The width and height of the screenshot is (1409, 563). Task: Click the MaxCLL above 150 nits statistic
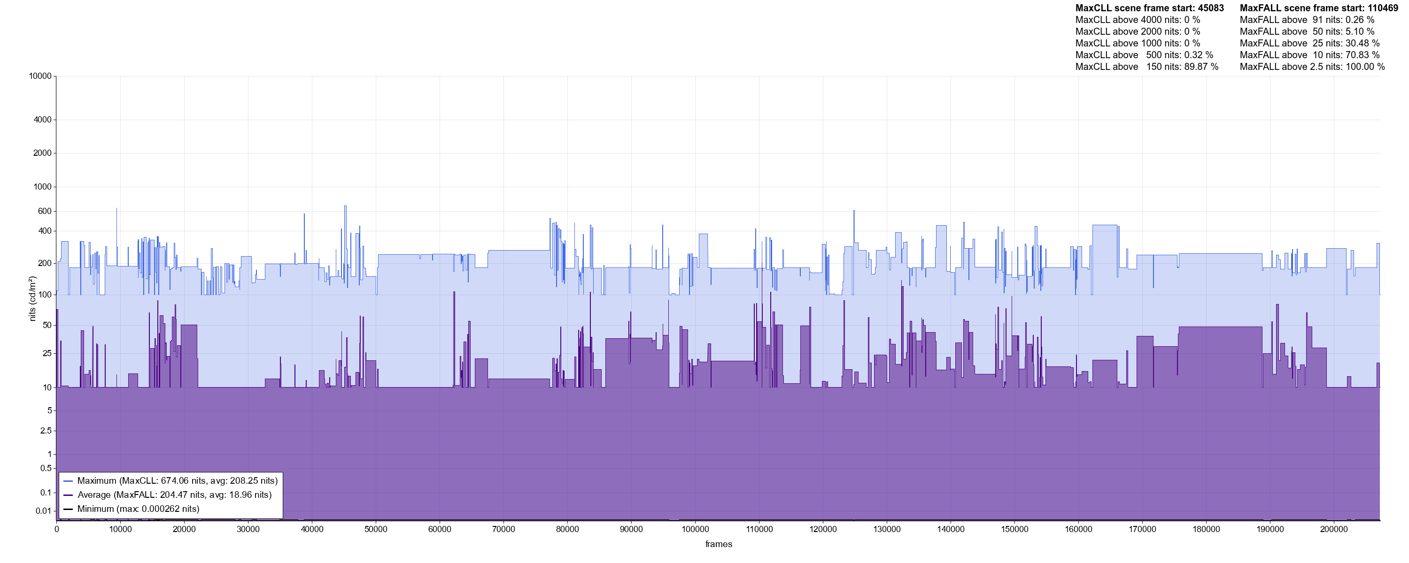[x=1147, y=67]
